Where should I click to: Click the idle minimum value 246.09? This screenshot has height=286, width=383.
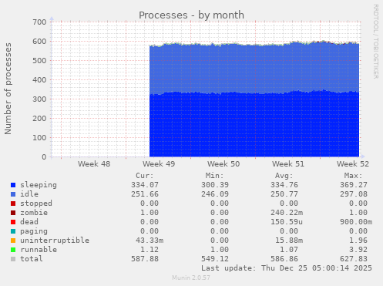[215, 194]
